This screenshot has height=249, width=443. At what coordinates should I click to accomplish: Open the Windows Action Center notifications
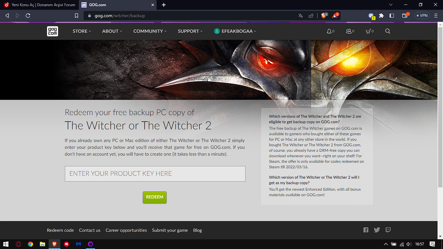pos(432,244)
